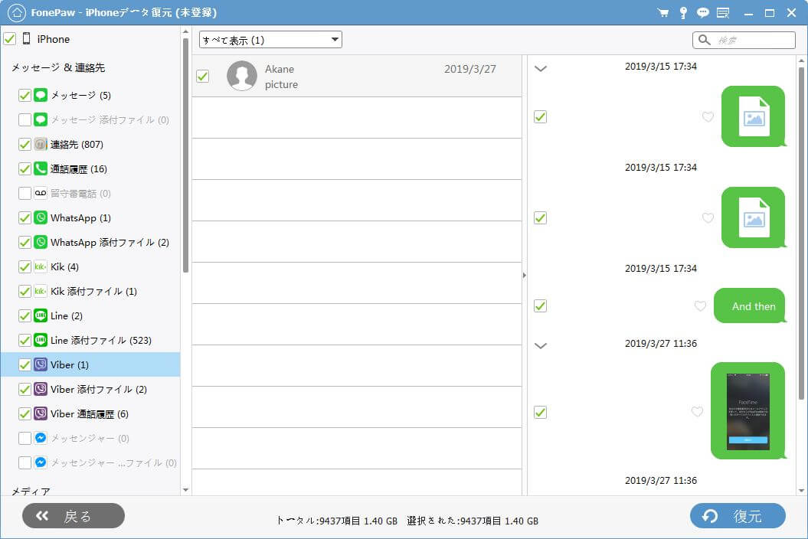
Task: Click the search magnifier icon
Action: (705, 40)
